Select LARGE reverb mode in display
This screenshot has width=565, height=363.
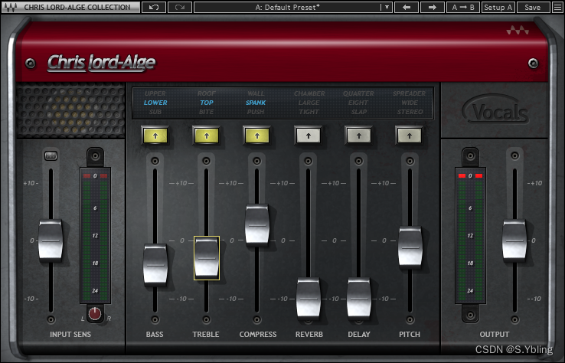(309, 103)
